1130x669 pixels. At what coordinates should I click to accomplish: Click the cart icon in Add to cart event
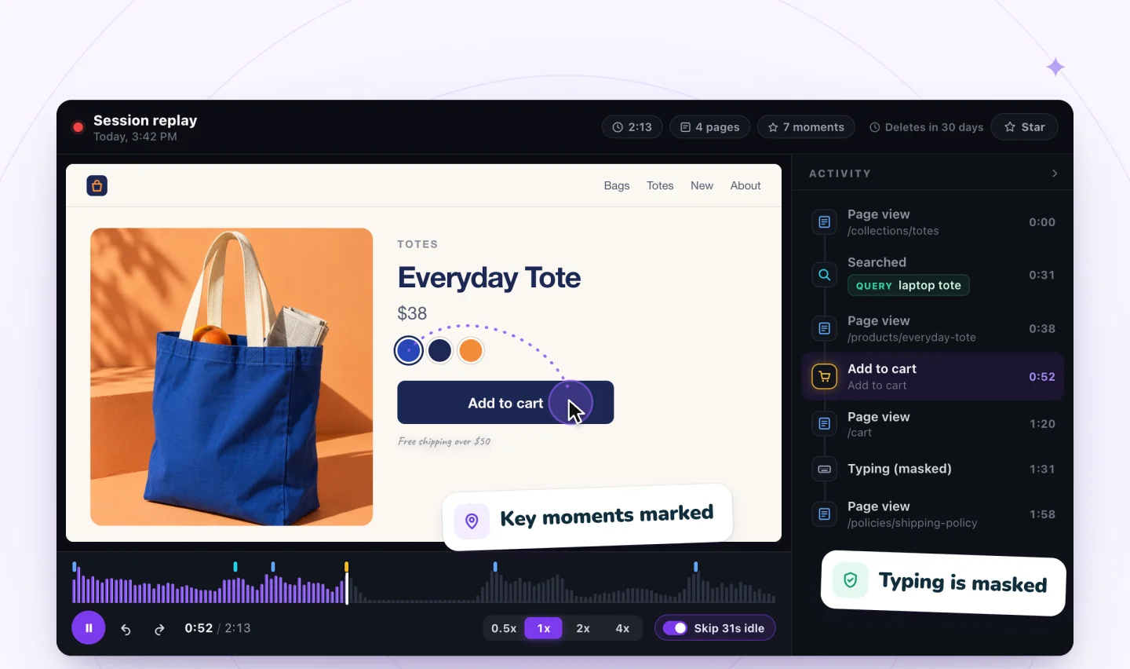pos(824,377)
